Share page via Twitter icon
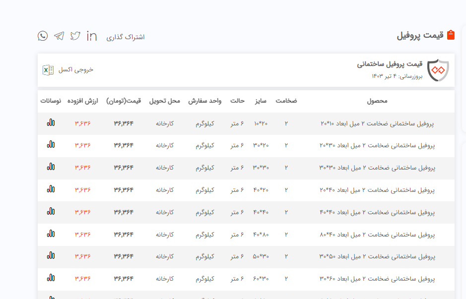The width and height of the screenshot is (466, 299). point(75,36)
